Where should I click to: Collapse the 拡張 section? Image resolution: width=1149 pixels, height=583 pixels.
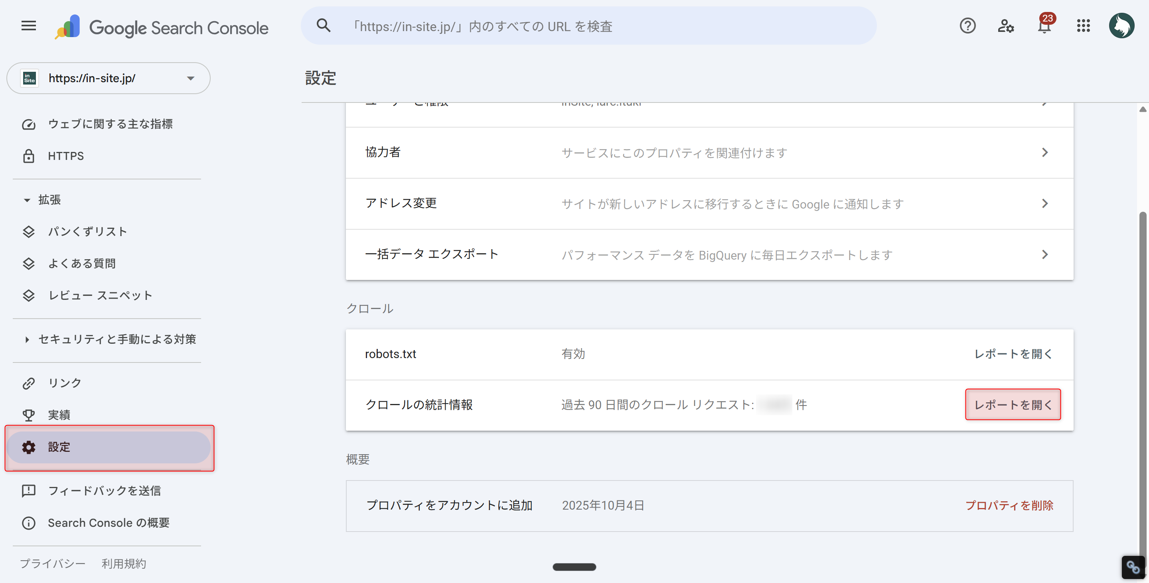[26, 199]
